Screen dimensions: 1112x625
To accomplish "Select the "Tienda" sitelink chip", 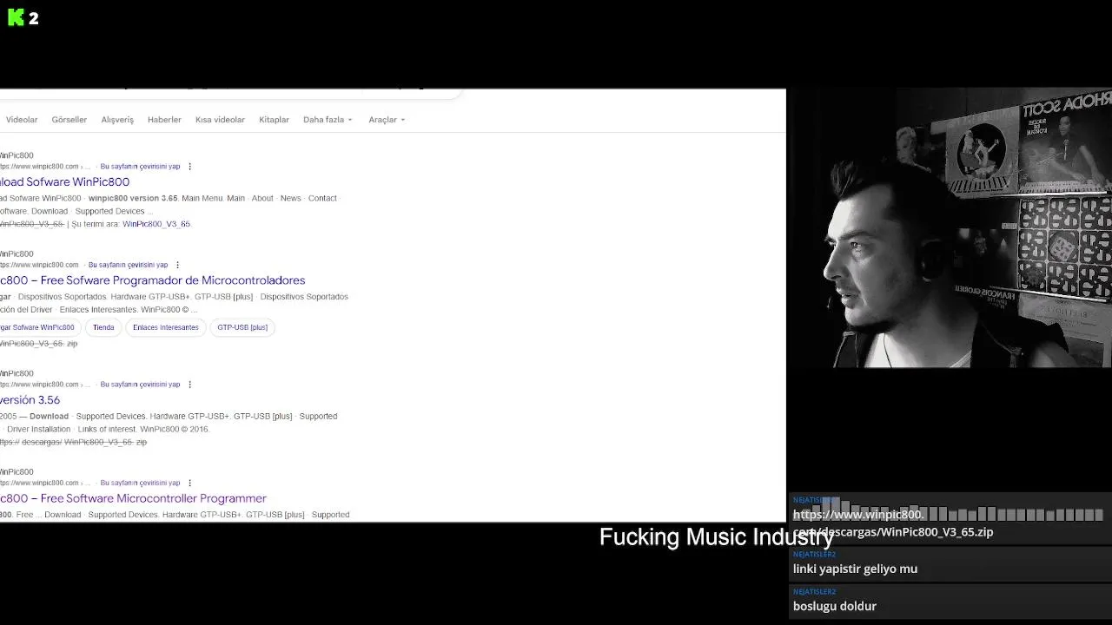I will (103, 327).
